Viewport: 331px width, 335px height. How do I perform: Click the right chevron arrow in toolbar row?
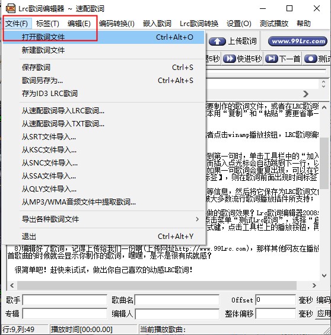[x=305, y=94]
